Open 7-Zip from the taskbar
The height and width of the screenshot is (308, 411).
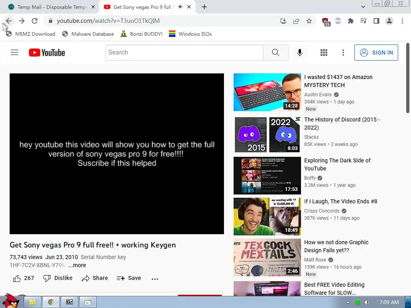point(69,302)
